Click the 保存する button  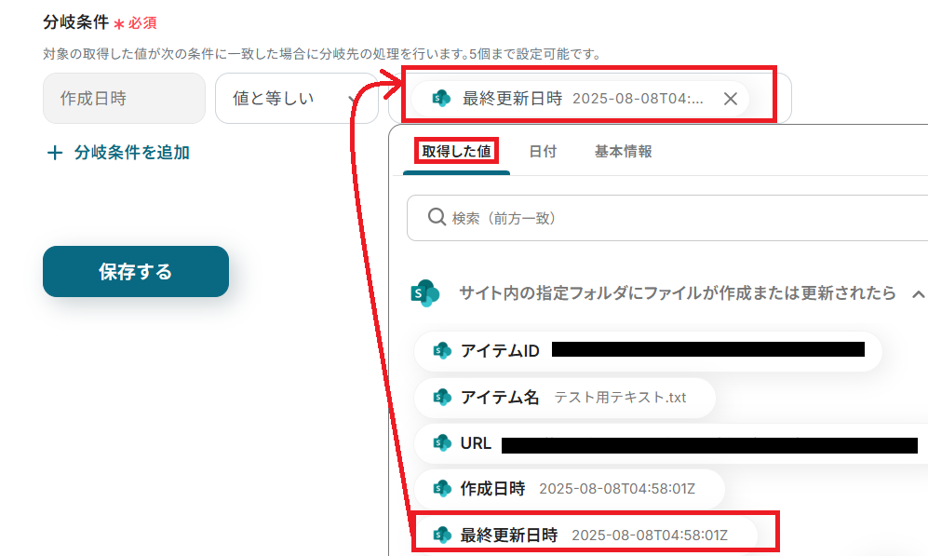pyautogui.click(x=136, y=271)
